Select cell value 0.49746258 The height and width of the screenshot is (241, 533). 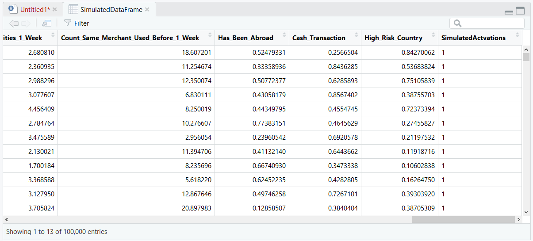tap(269, 194)
